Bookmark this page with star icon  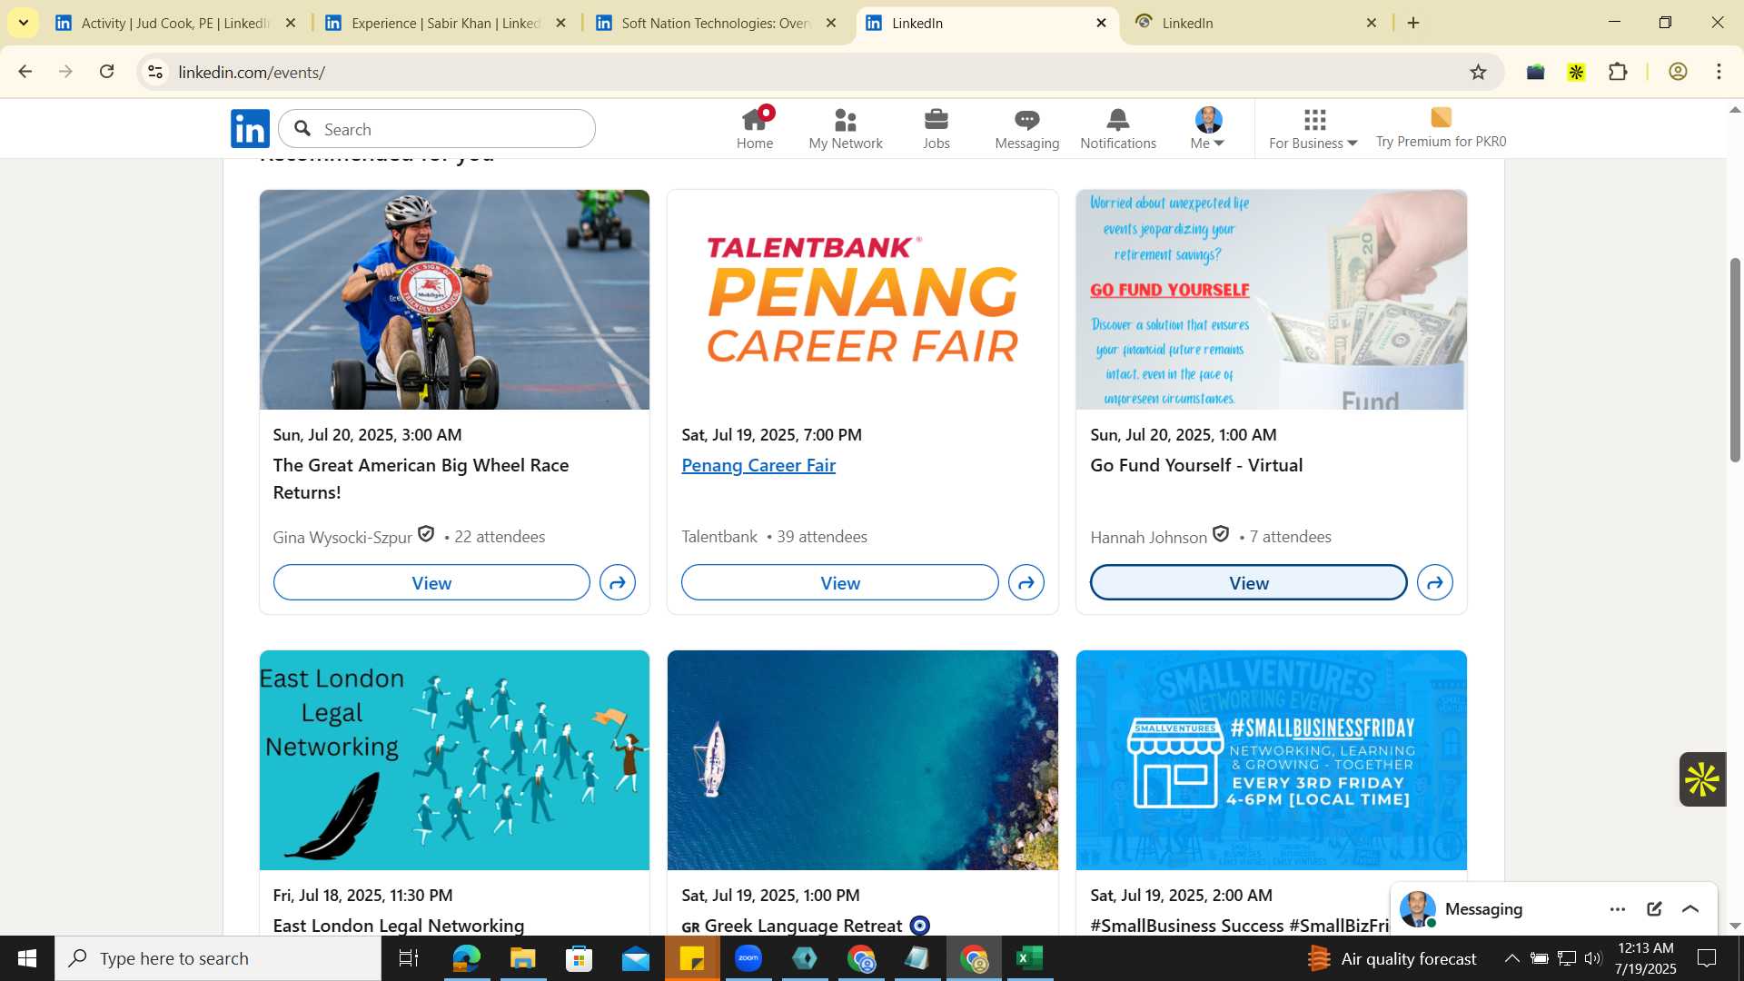click(x=1478, y=72)
